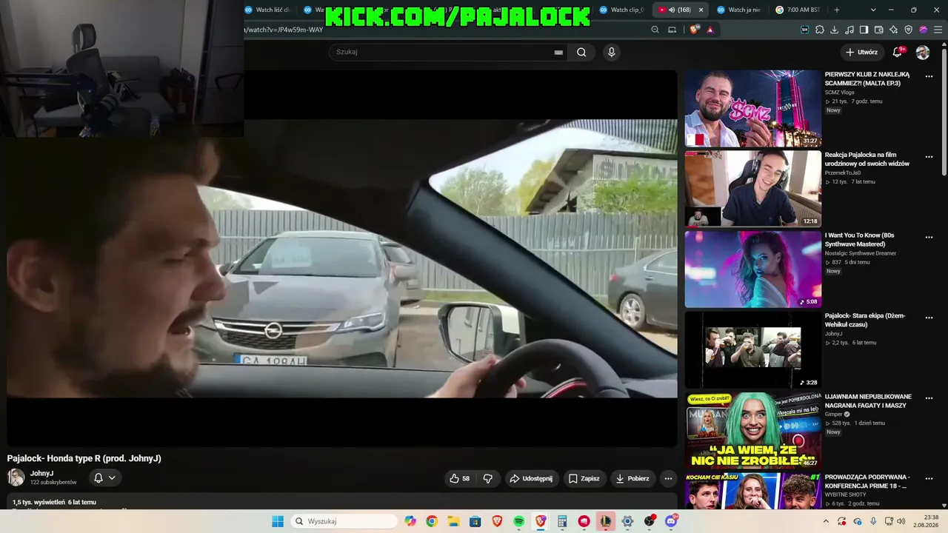Open the Leo AI sparkle icon
Screen dimensions: 948x533
pos(894,30)
